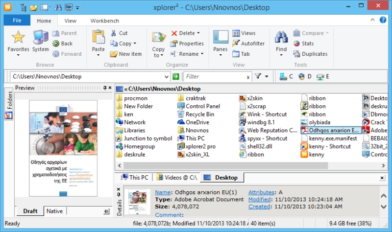Click the Copy to icon
Image resolution: width=392 pixels, height=232 pixels.
pos(158,38)
